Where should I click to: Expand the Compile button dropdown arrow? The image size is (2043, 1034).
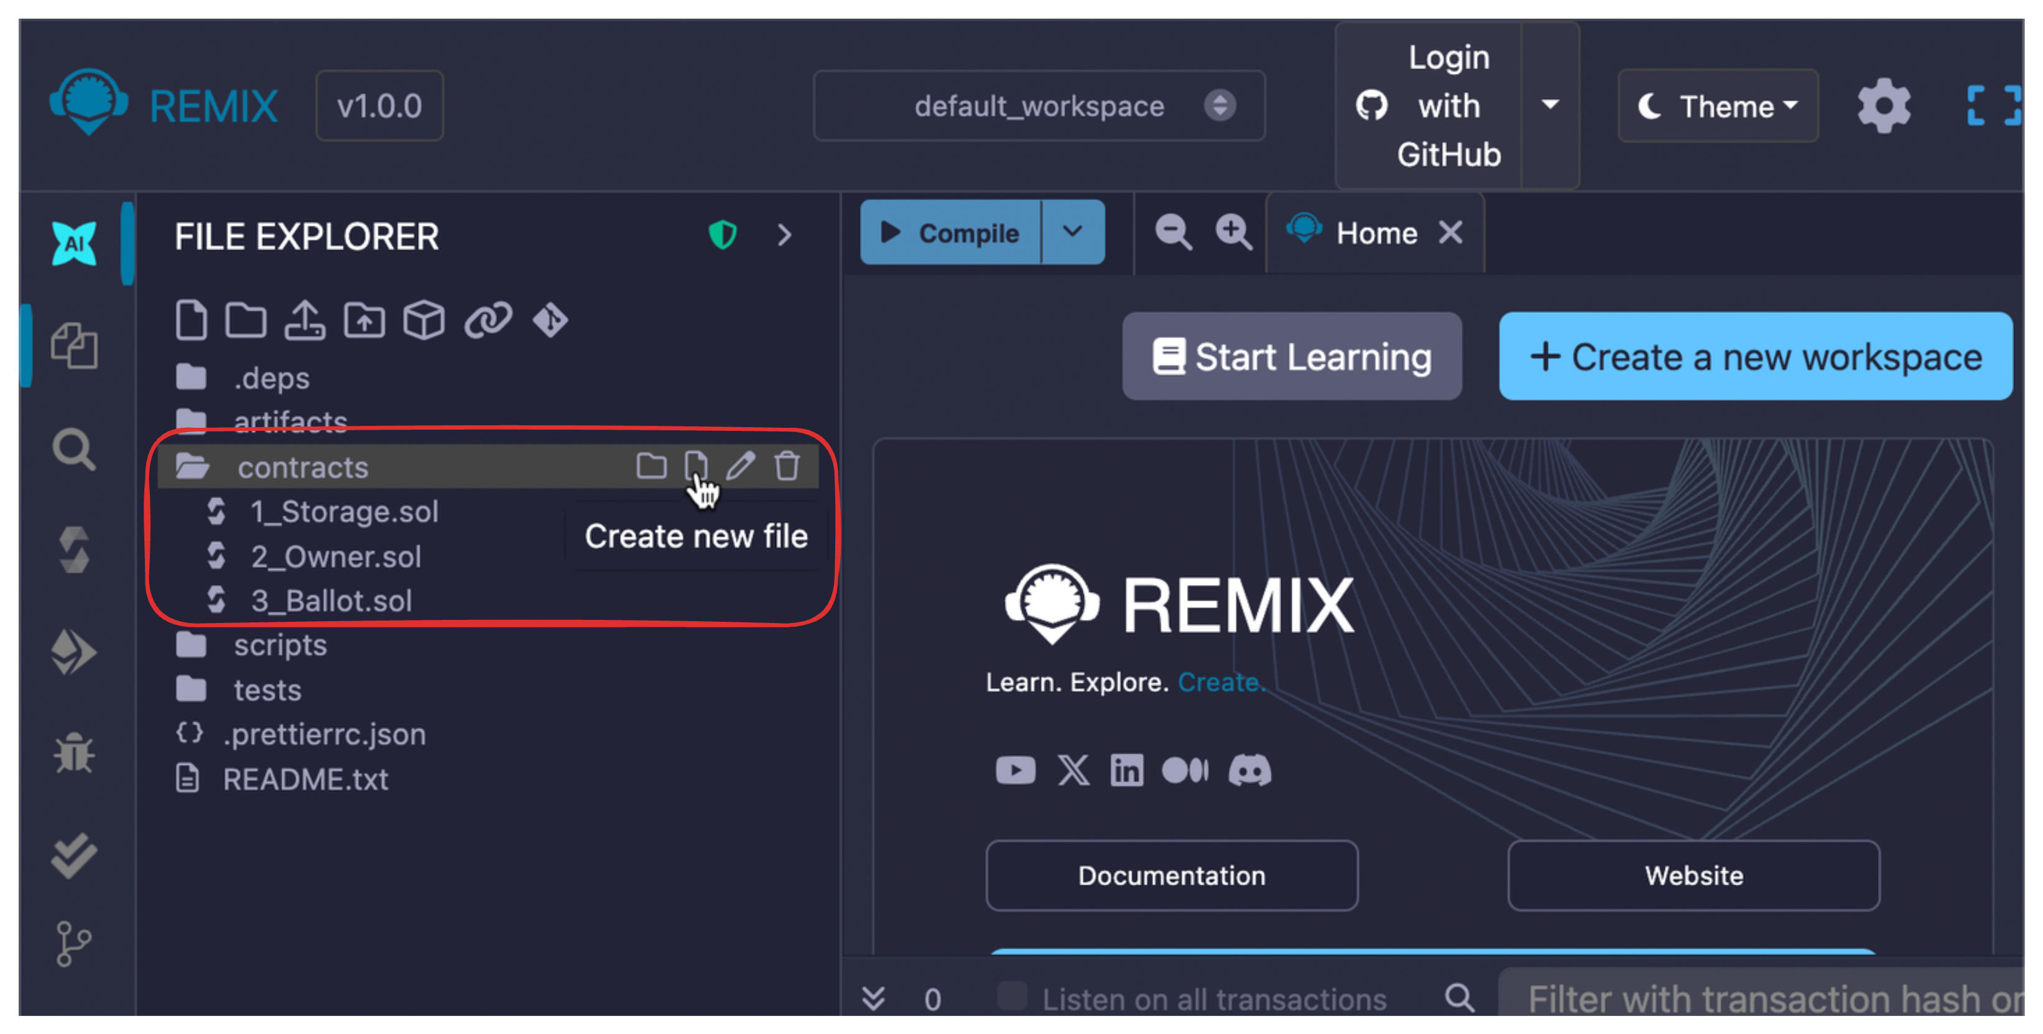tap(1072, 233)
